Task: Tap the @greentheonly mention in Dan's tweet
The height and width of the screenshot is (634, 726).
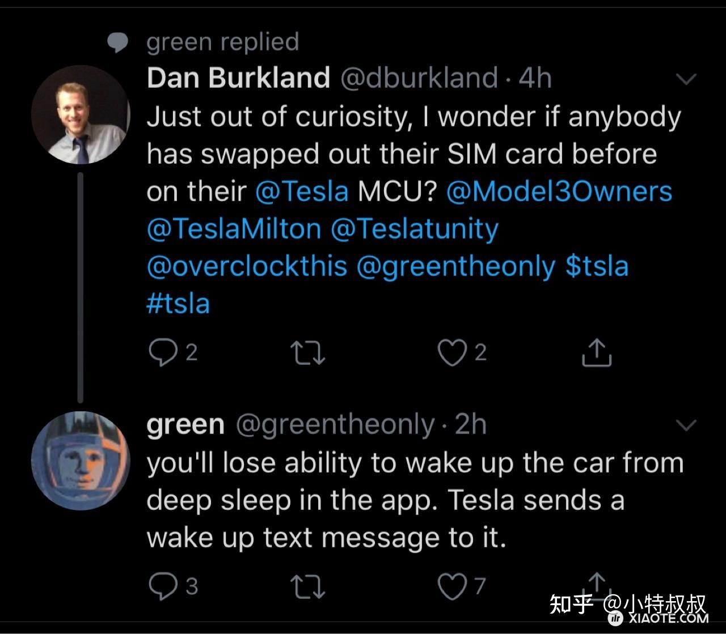Action: [x=456, y=266]
